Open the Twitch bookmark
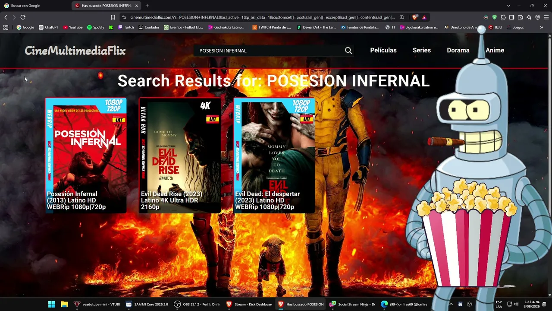This screenshot has height=311, width=552. coord(126,27)
